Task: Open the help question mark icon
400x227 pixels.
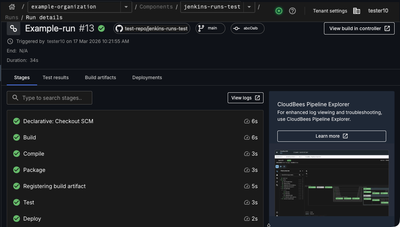Action: [x=292, y=11]
